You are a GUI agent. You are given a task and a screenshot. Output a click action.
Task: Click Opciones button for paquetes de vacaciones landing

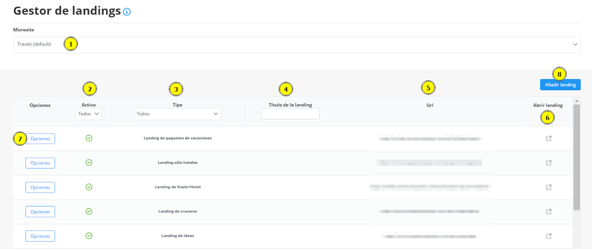pos(40,139)
